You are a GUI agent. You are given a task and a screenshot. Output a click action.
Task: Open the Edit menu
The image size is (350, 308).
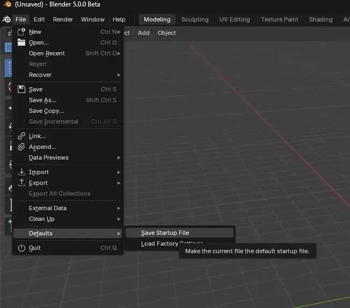tap(39, 19)
